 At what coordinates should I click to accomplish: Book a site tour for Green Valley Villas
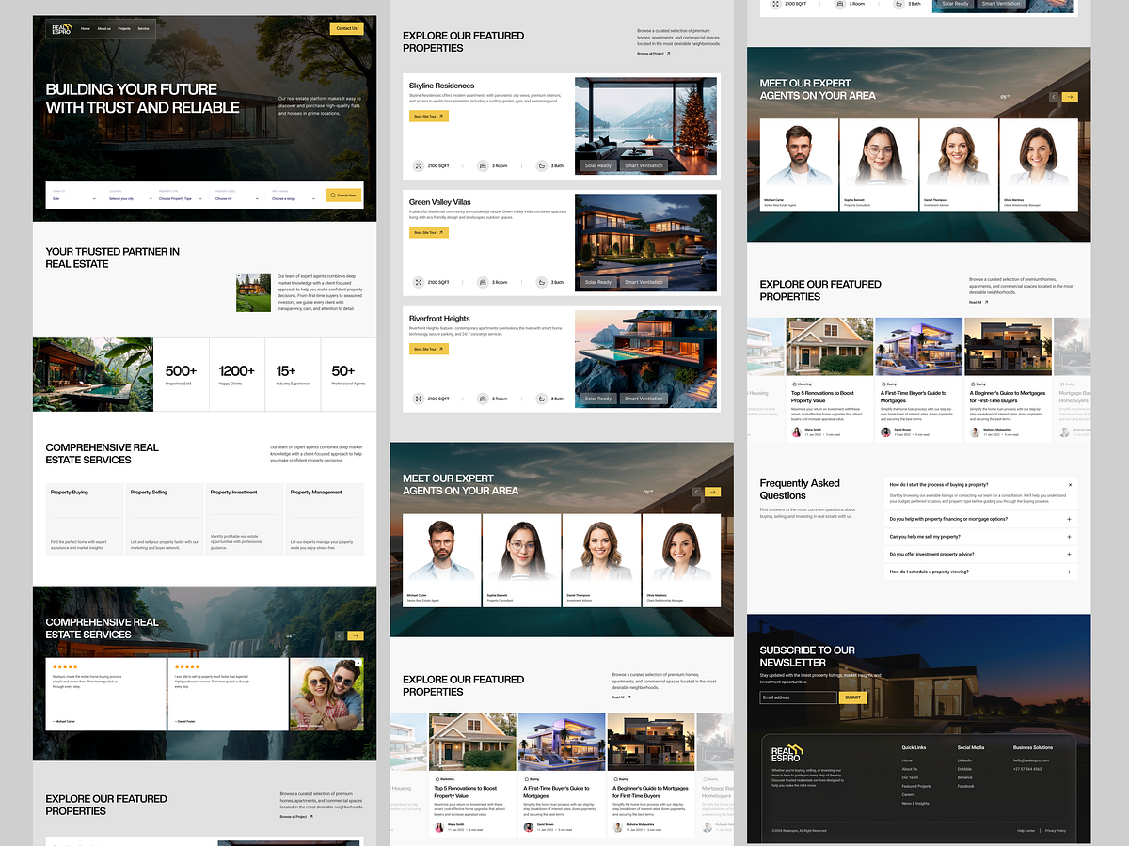pos(428,232)
